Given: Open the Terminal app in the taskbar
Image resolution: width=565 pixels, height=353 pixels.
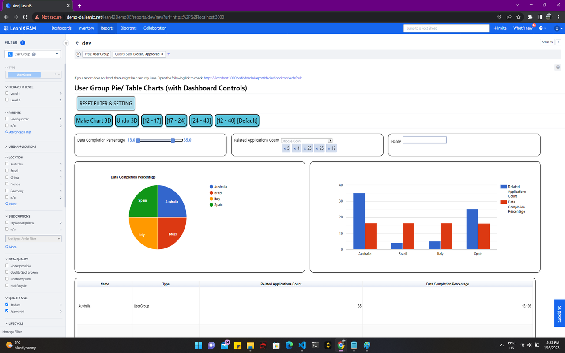Looking at the screenshot, I should (315, 345).
